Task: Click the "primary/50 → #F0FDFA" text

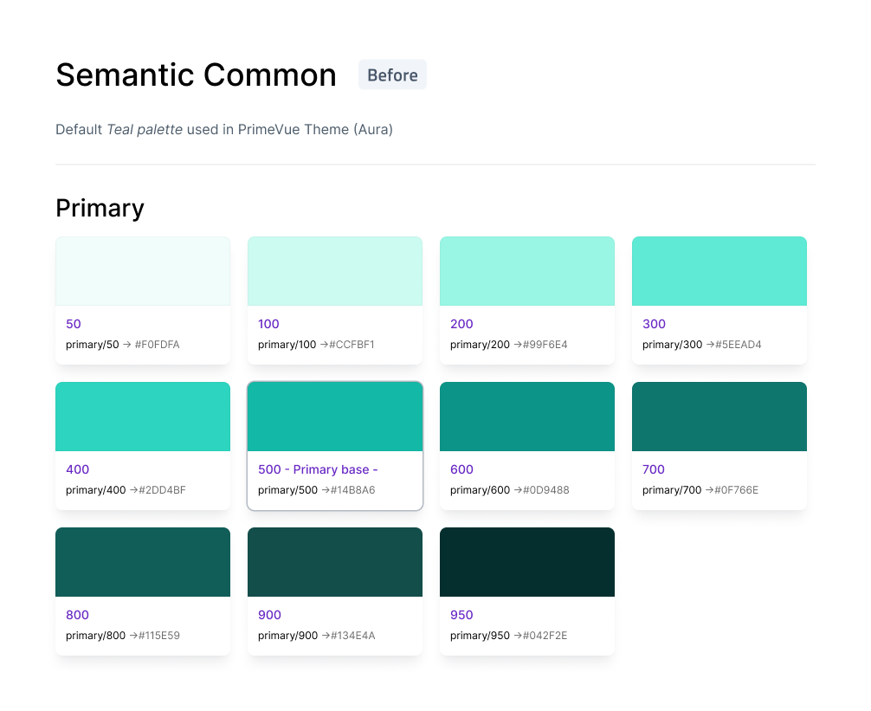Action: click(x=123, y=345)
